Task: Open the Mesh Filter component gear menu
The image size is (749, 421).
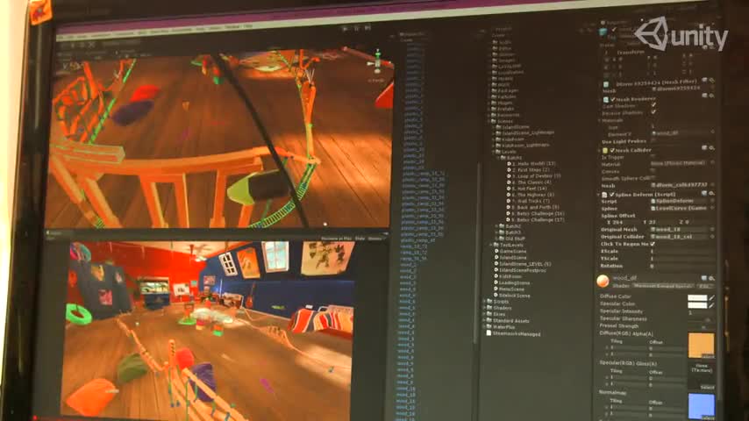Action: (x=711, y=81)
